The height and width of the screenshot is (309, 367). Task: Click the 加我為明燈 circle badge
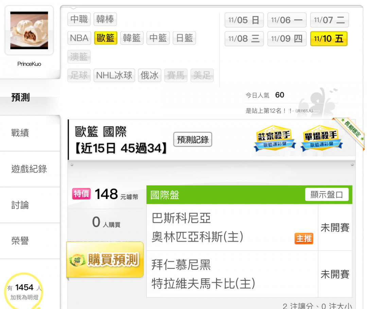(23, 291)
